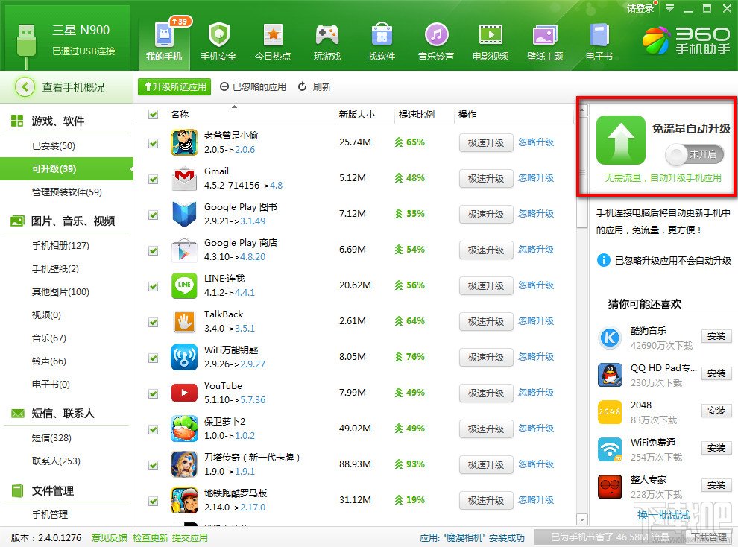Open 短信(328) in the sidebar
This screenshot has width=738, height=547.
[x=51, y=438]
